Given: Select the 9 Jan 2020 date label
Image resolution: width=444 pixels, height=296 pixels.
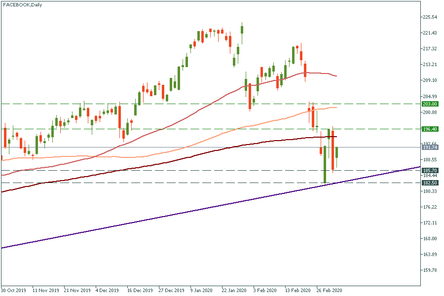Looking at the screenshot, I should click(201, 291).
